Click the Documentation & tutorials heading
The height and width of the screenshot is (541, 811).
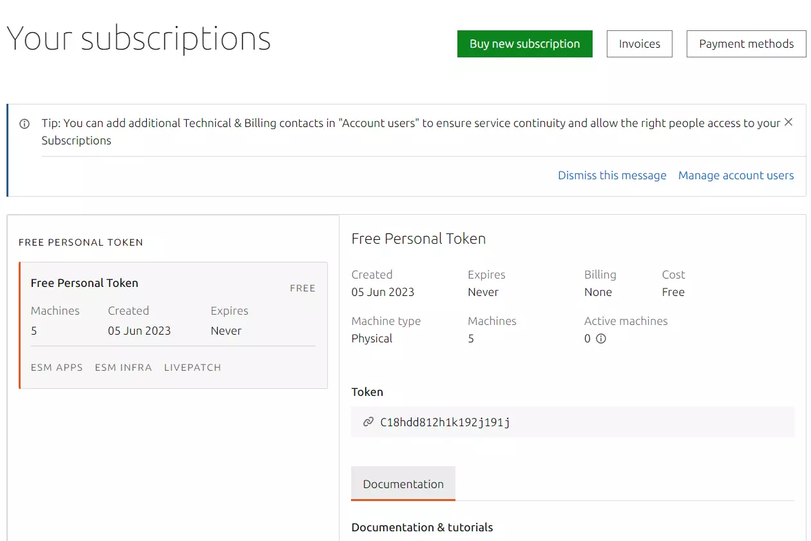coord(422,527)
